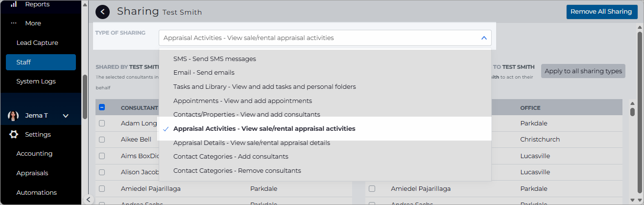Click Jema T's profile avatar

[x=13, y=116]
